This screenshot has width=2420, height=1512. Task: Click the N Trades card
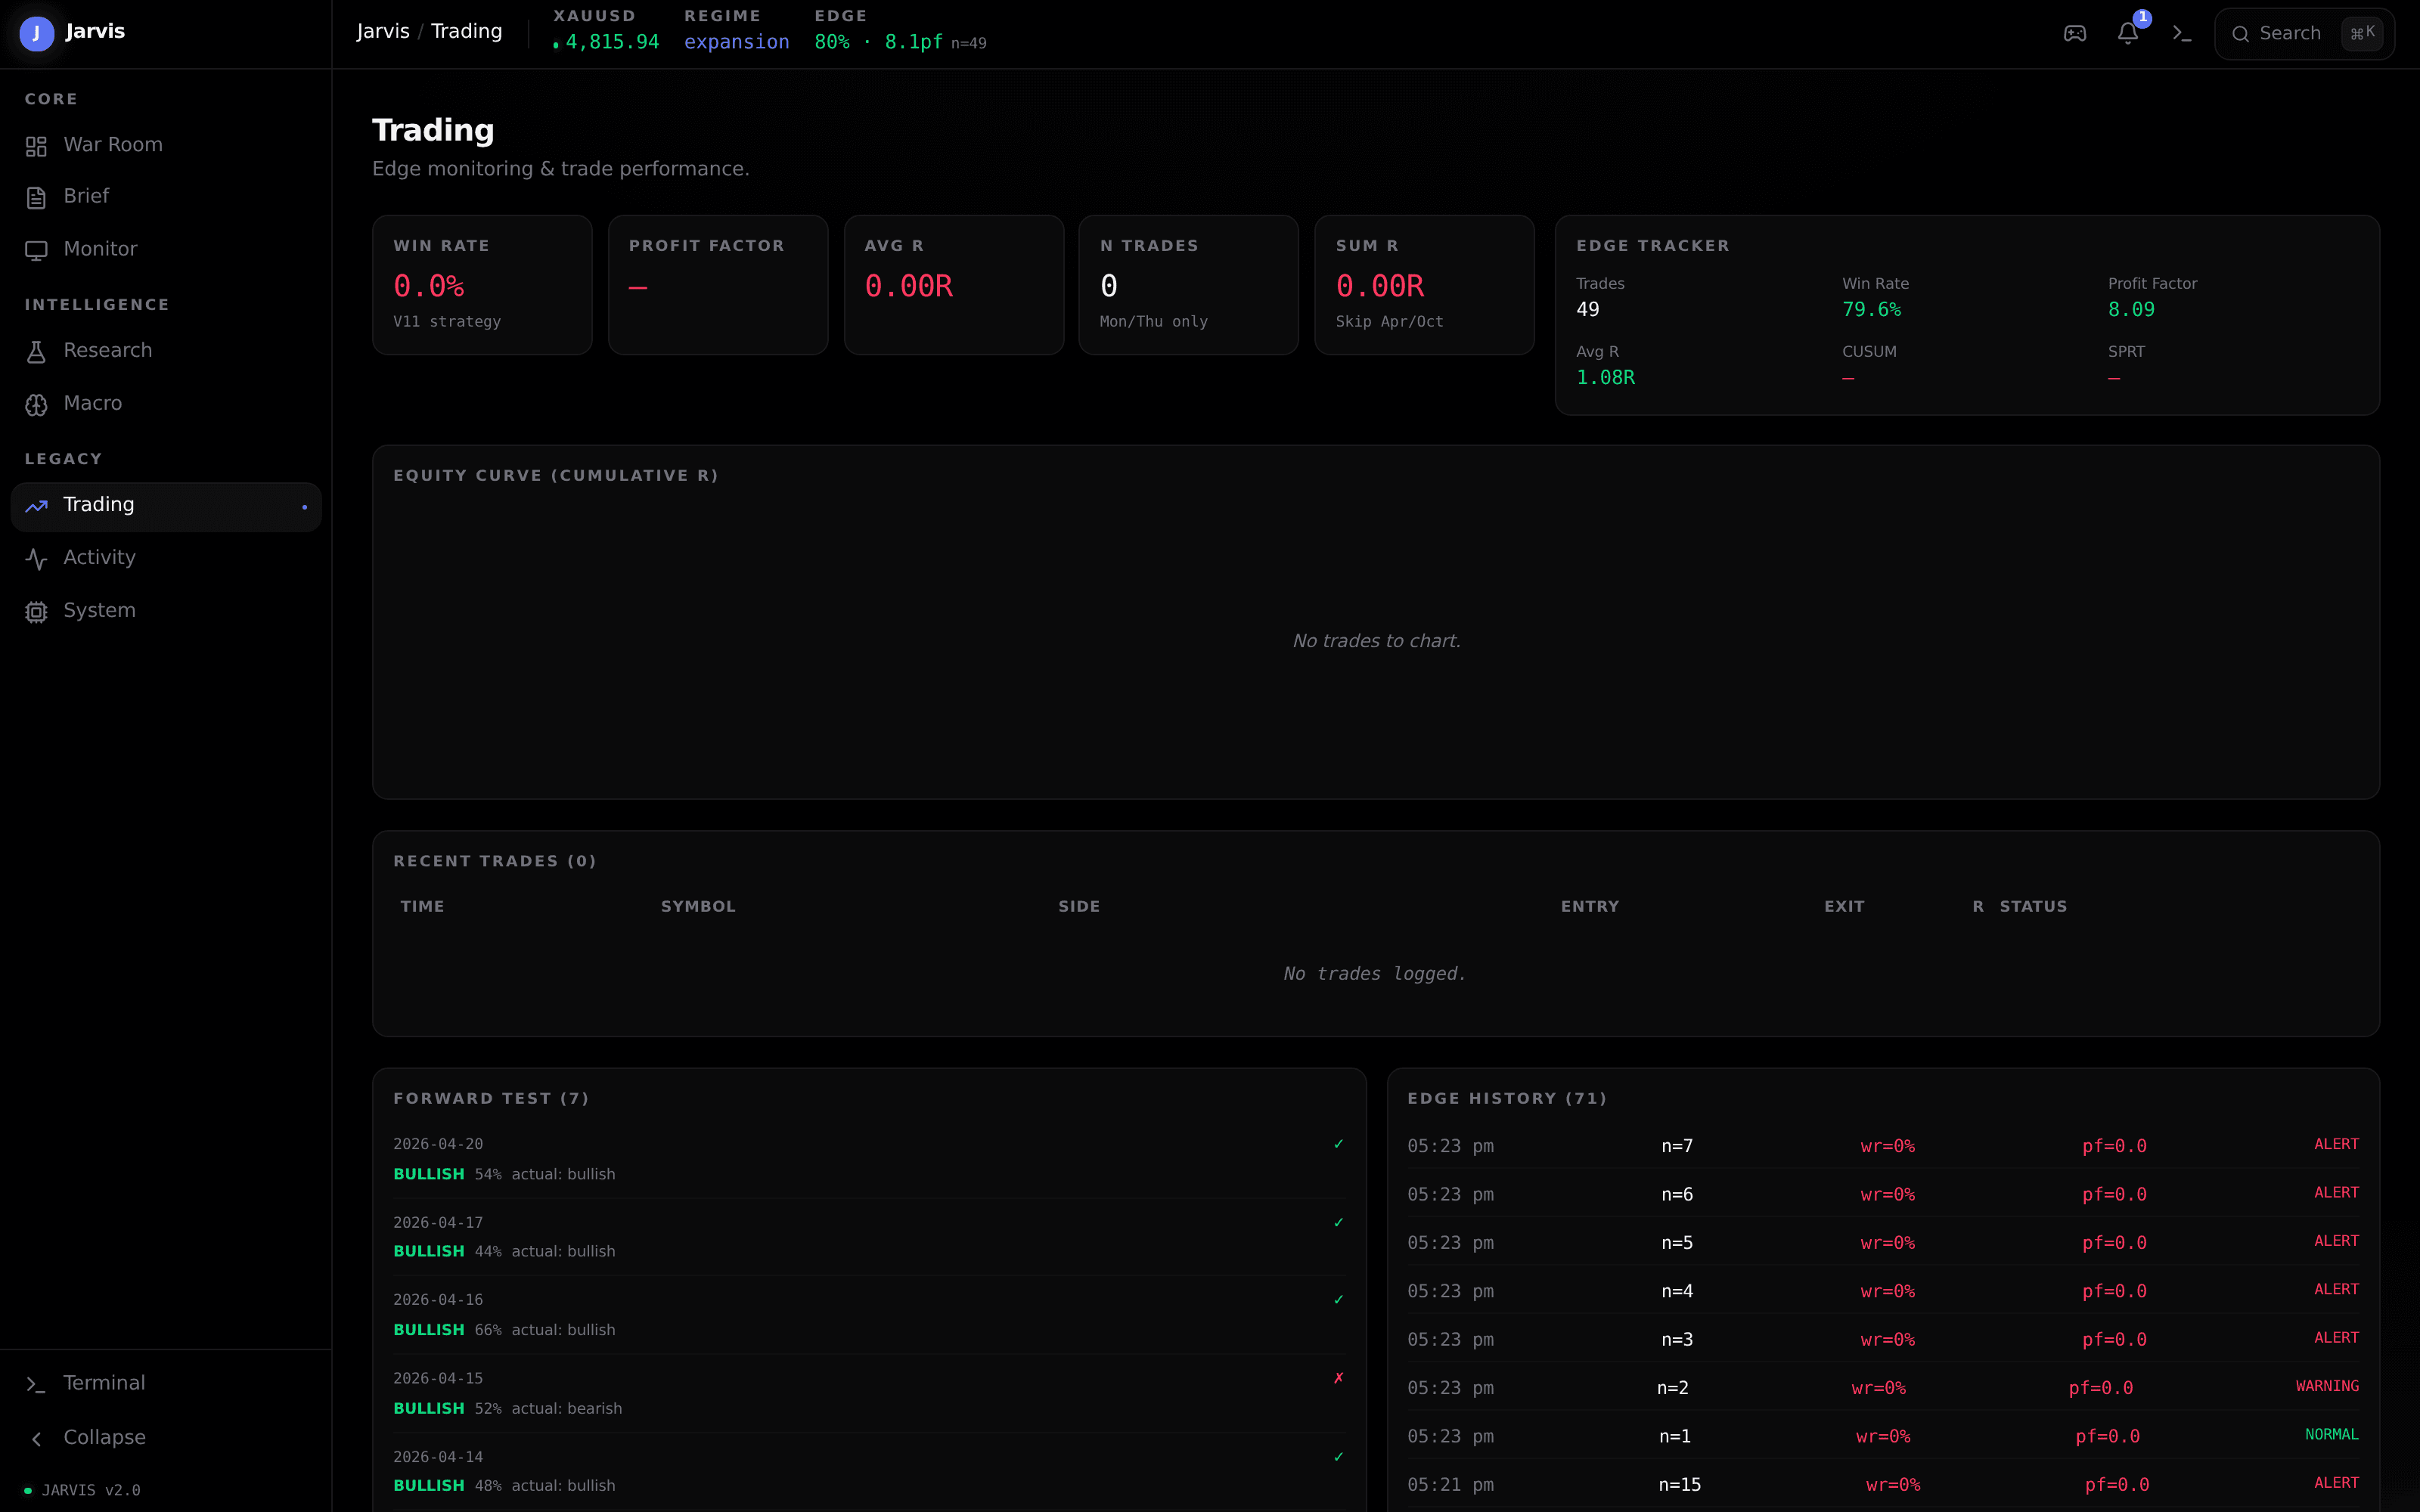point(1189,285)
